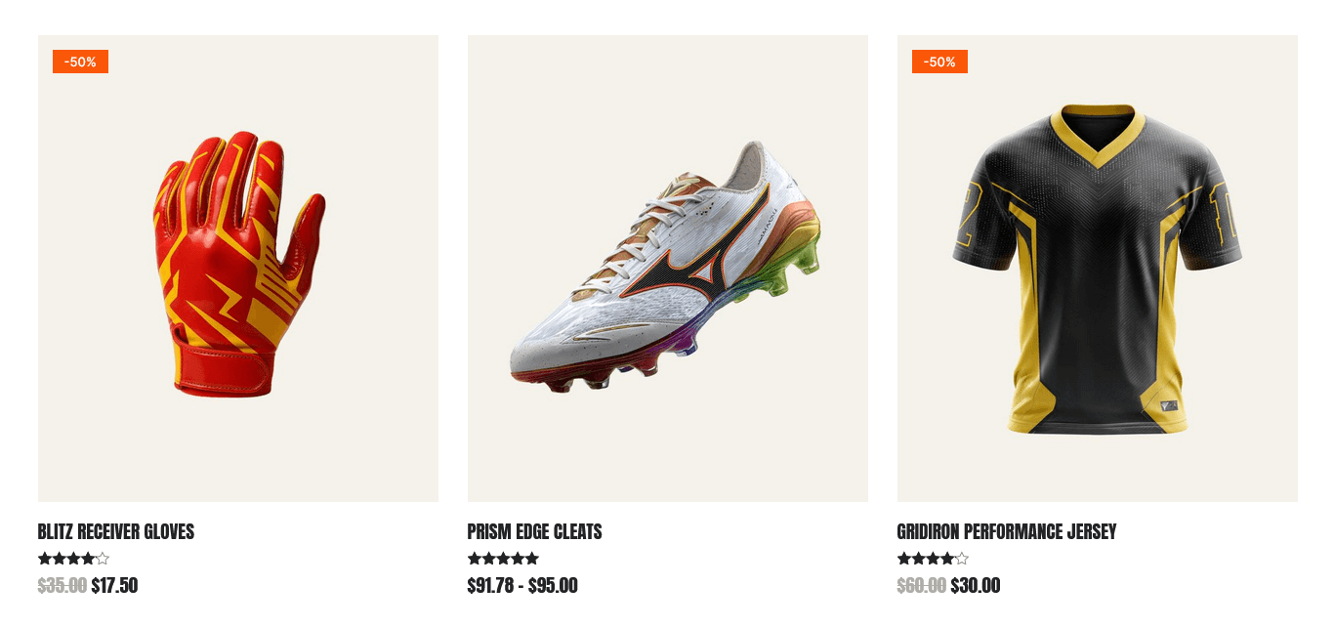Click the $91.78 - $95.00 price range
Viewport: 1334px width, 627px height.
click(522, 585)
